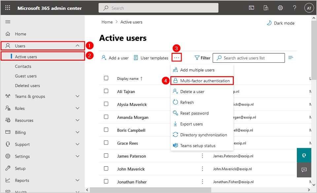The height and width of the screenshot is (193, 317).
Task: Check the checkbox next to Ali Tajran
Action: (x=106, y=91)
